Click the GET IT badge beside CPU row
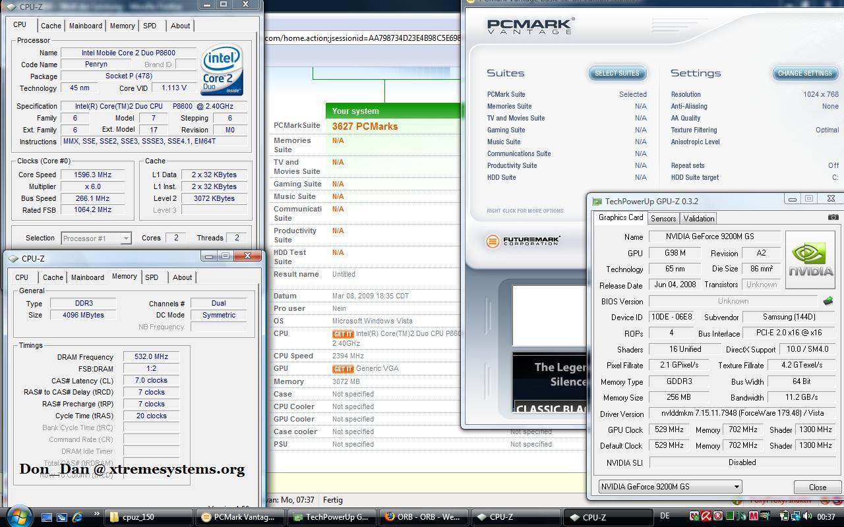The height and width of the screenshot is (527, 844). click(x=343, y=334)
